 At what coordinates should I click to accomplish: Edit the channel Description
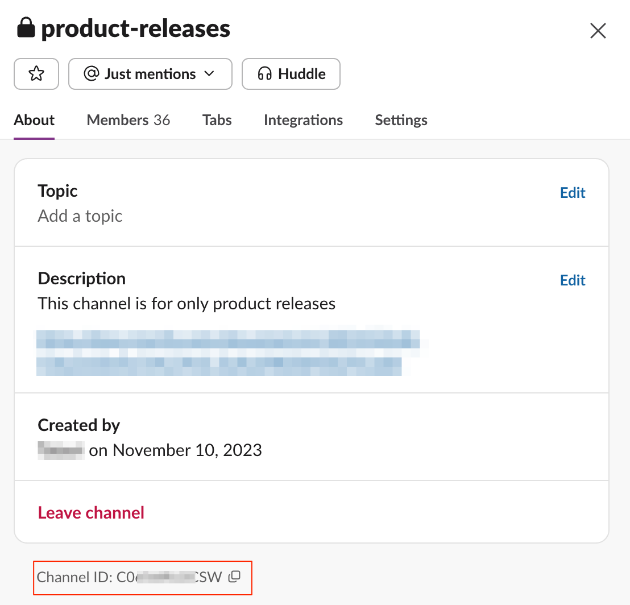click(573, 280)
